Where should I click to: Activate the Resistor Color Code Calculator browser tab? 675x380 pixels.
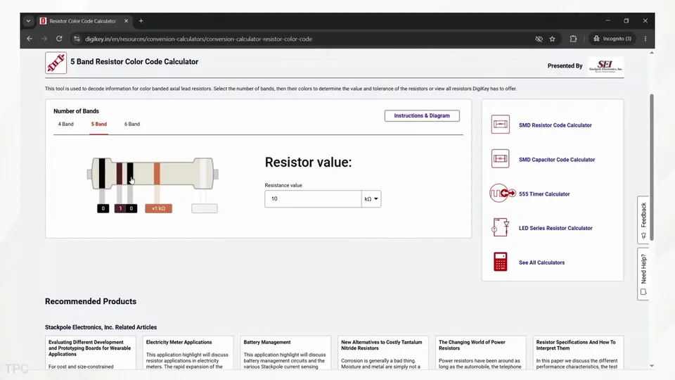point(83,20)
